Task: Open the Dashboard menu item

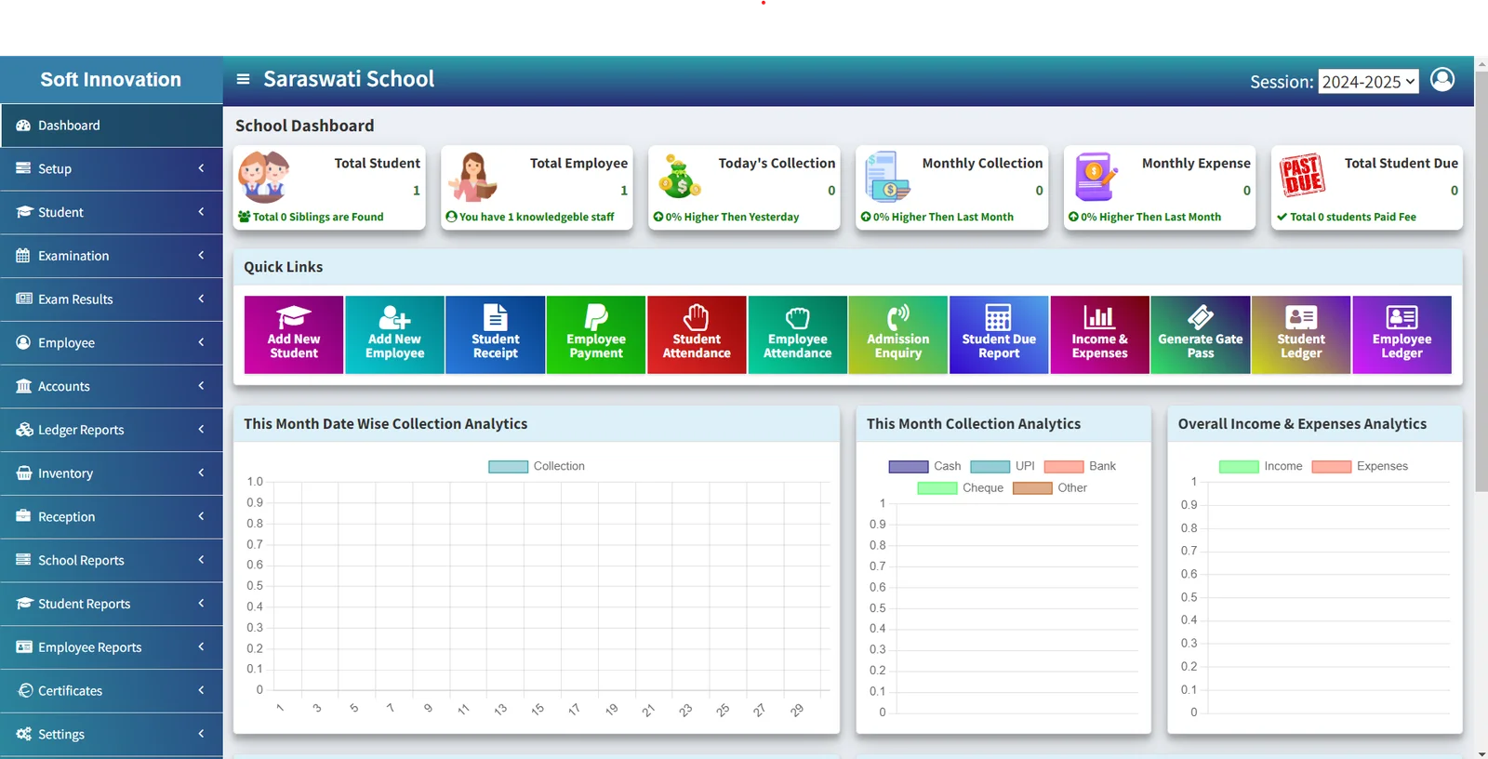Action: (112, 126)
